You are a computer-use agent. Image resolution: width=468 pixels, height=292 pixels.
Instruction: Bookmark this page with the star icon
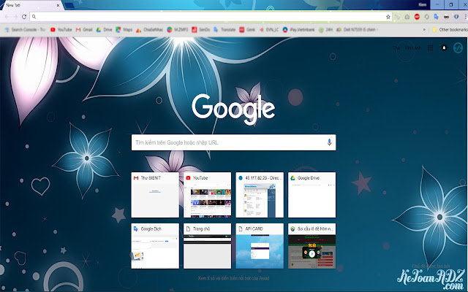pyautogui.click(x=388, y=17)
